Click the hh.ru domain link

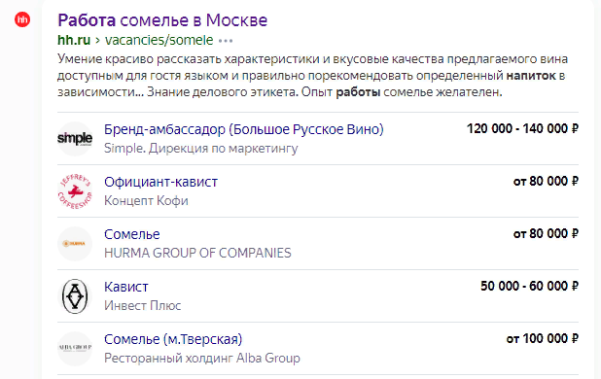pyautogui.click(x=74, y=40)
